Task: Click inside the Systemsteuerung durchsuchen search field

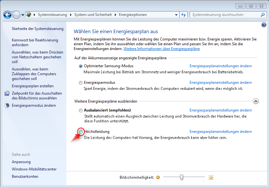Action: (x=223, y=15)
